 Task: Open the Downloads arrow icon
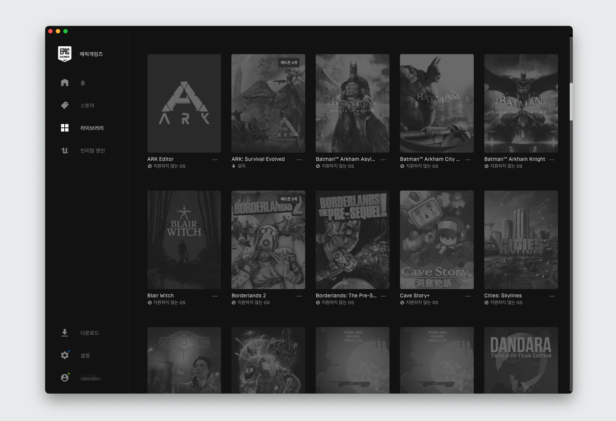click(65, 333)
